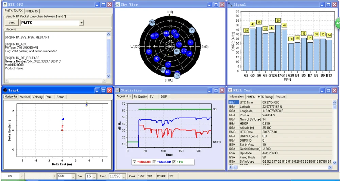
Task: Select satellite G19 in Sky View
Action: tap(179, 44)
